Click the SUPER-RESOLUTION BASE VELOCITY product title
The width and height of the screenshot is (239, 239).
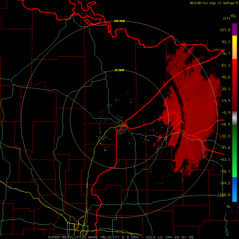tap(84, 237)
